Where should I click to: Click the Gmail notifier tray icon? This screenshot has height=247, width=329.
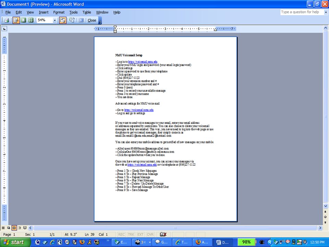[288, 242]
